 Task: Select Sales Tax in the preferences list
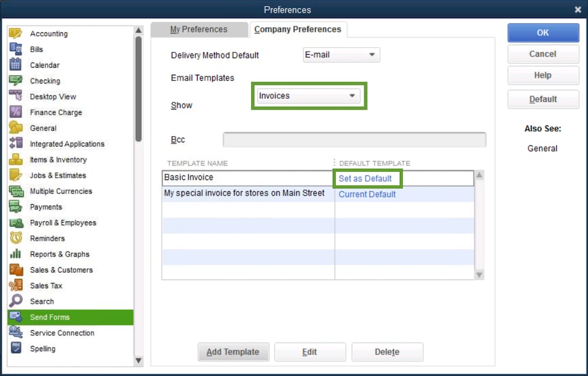pyautogui.click(x=71, y=285)
